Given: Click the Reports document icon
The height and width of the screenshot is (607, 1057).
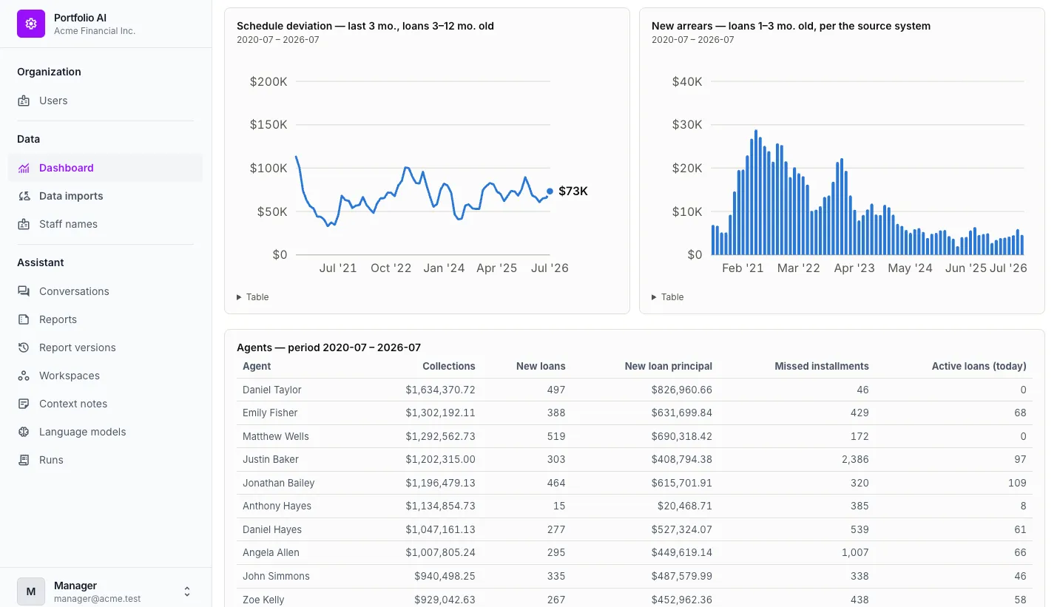Looking at the screenshot, I should tap(24, 319).
